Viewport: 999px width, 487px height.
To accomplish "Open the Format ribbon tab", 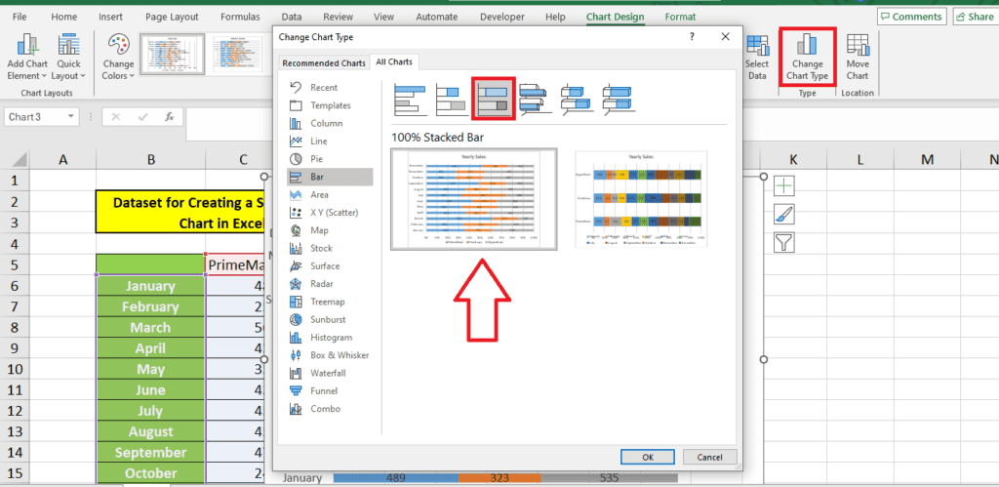I will point(680,18).
